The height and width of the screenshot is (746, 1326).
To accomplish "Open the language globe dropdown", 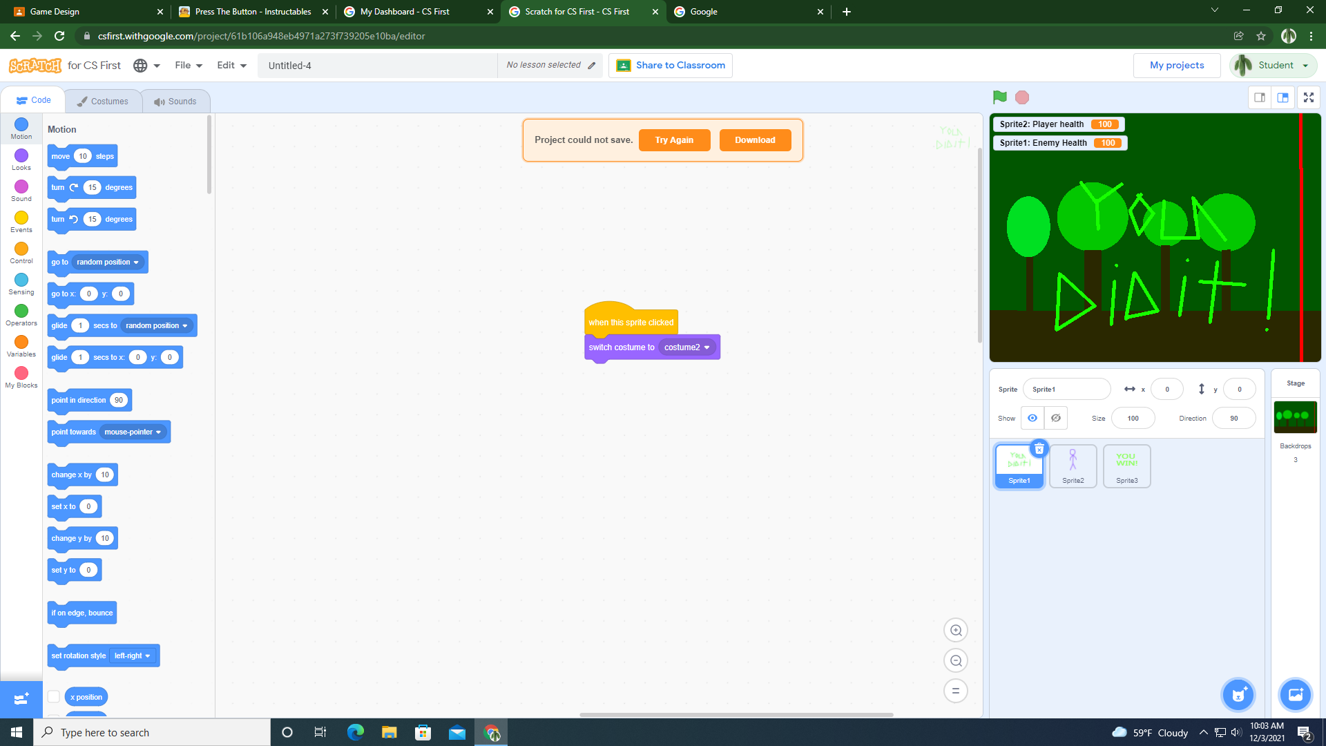I will [146, 65].
